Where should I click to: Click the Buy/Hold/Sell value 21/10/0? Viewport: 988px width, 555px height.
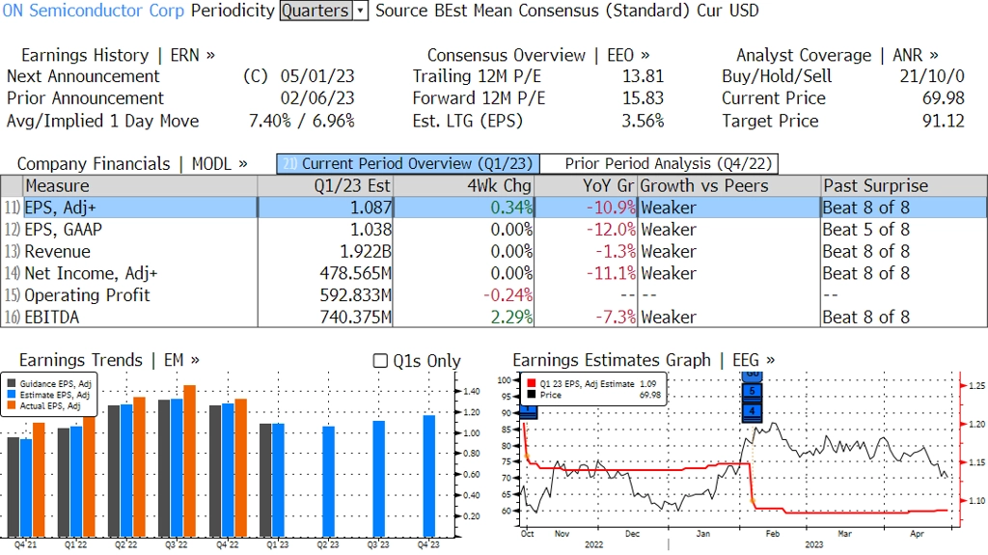932,76
